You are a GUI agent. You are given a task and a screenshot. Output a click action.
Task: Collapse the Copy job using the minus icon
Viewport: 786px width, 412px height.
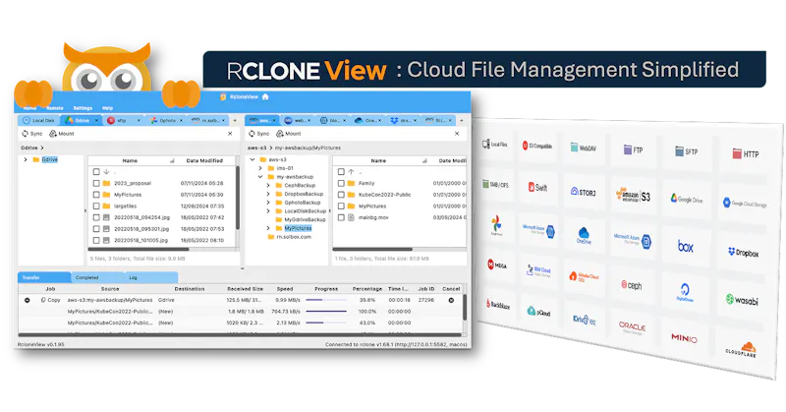pyautogui.click(x=28, y=300)
